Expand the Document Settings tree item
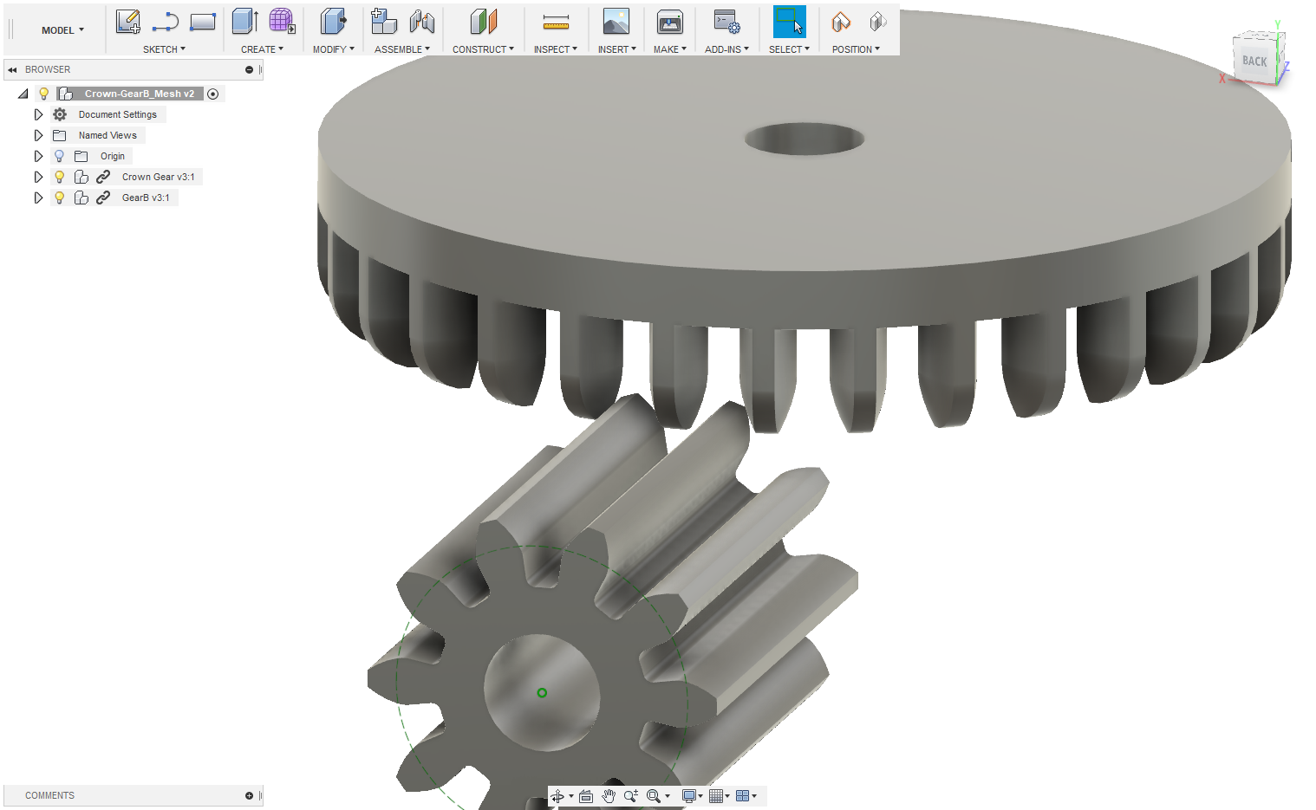The width and height of the screenshot is (1316, 810). pos(38,113)
